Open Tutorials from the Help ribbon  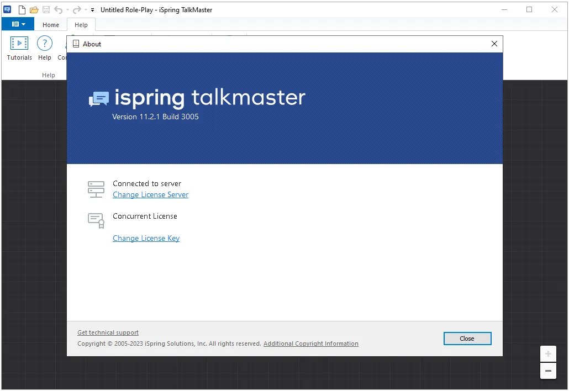pos(19,48)
